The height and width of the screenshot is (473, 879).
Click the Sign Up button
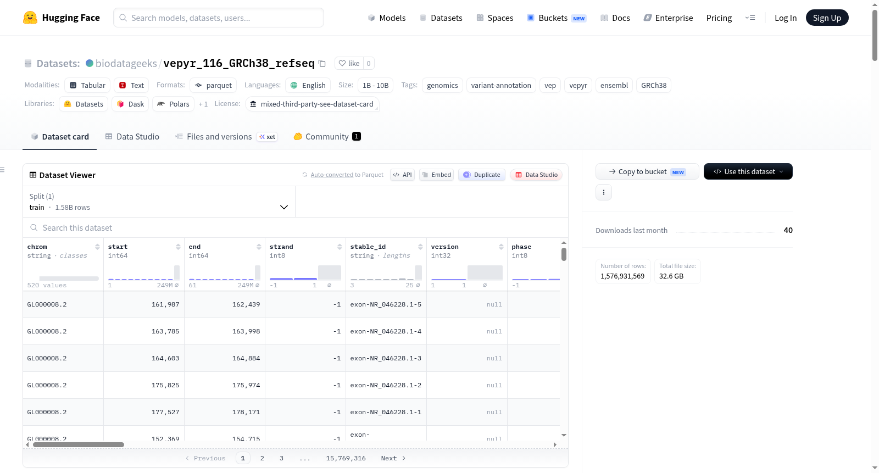click(827, 18)
